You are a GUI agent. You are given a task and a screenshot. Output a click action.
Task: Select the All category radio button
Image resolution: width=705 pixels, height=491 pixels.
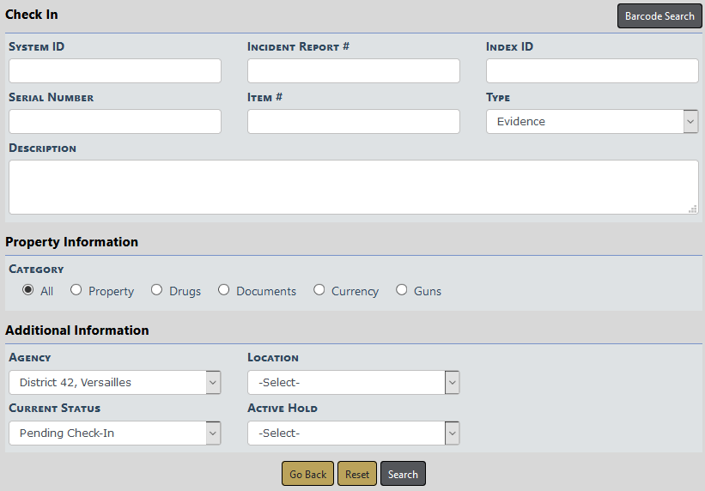pyautogui.click(x=28, y=290)
